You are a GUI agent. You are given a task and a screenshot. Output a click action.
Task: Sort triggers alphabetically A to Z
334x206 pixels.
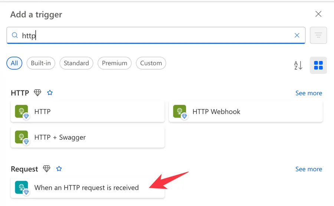click(298, 66)
